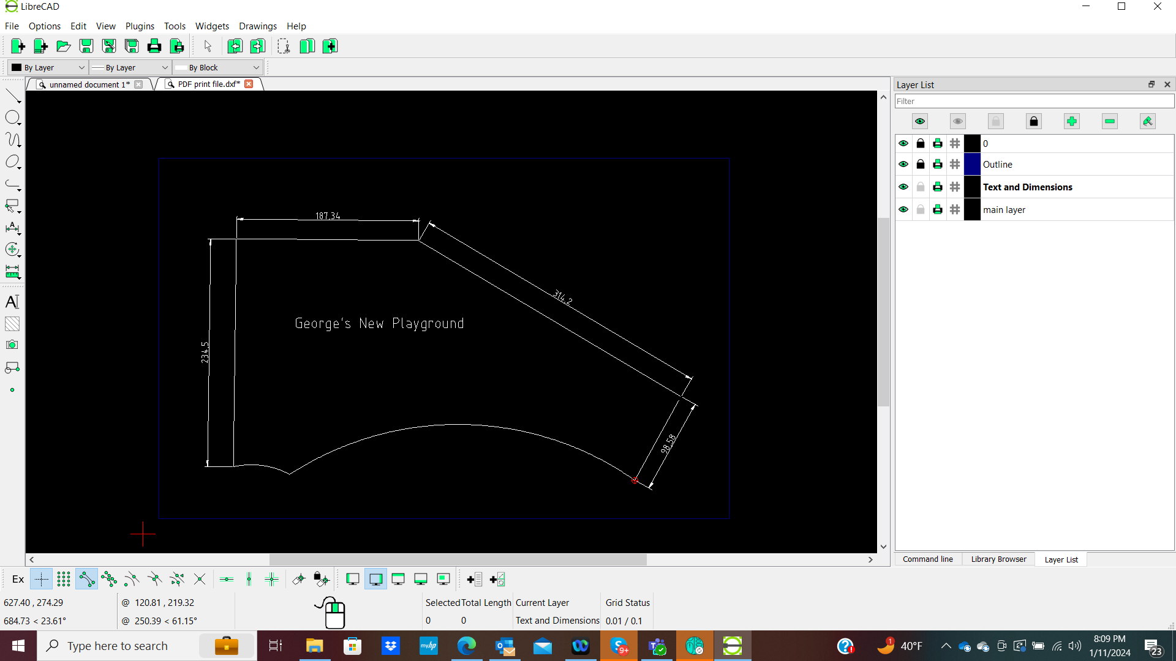Viewport: 1176px width, 661px height.
Task: Click the Add Layer plus icon
Action: (x=1071, y=121)
